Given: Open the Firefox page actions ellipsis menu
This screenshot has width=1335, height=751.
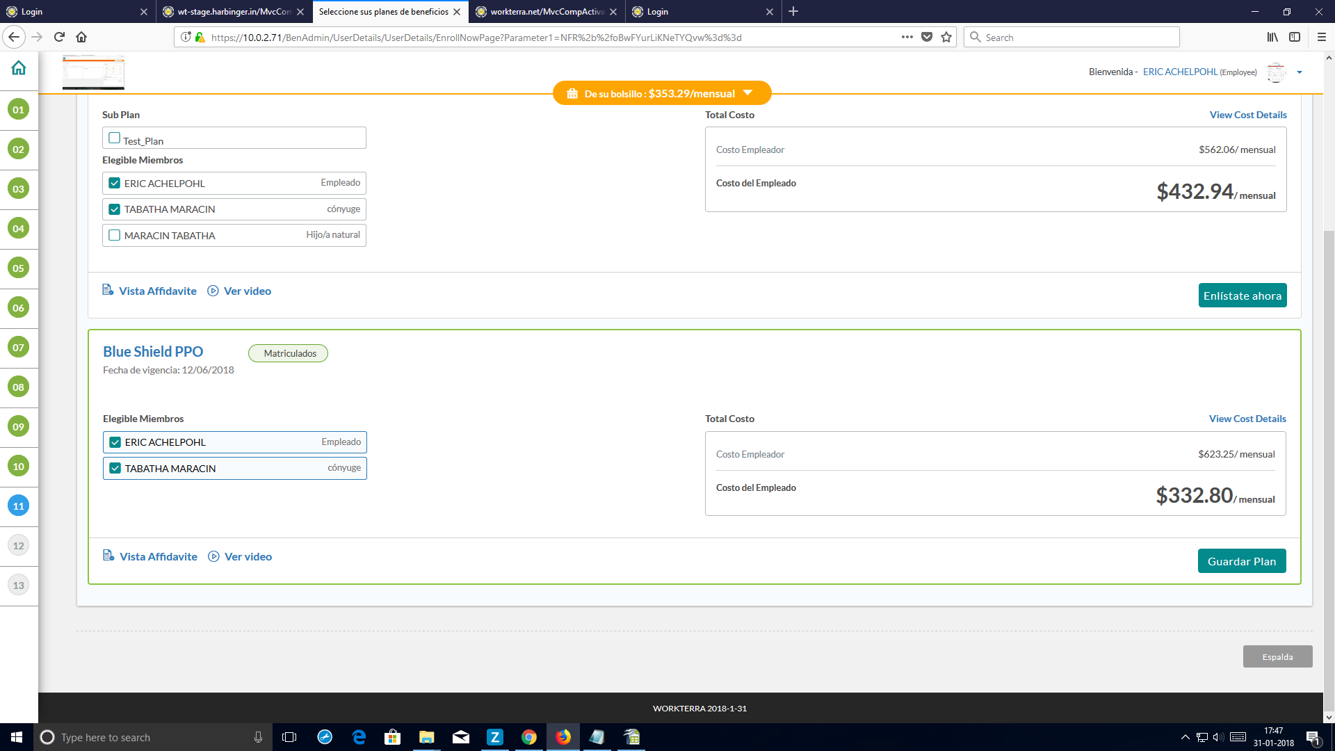Looking at the screenshot, I should point(907,38).
